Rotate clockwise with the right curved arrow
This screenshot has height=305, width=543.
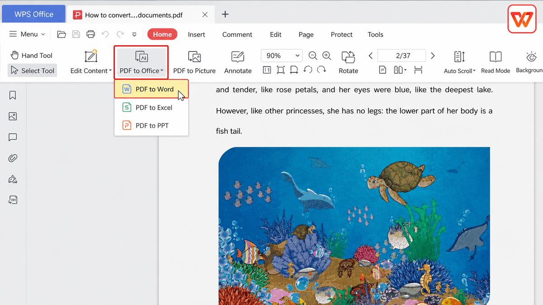322,70
